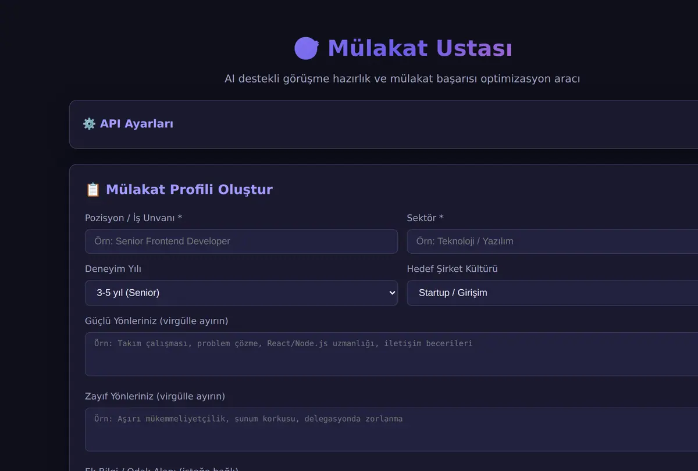The width and height of the screenshot is (698, 471).
Task: Click the 'Güçlü Yönleriniz (virgülle ayırın)' label
Action: click(x=156, y=321)
